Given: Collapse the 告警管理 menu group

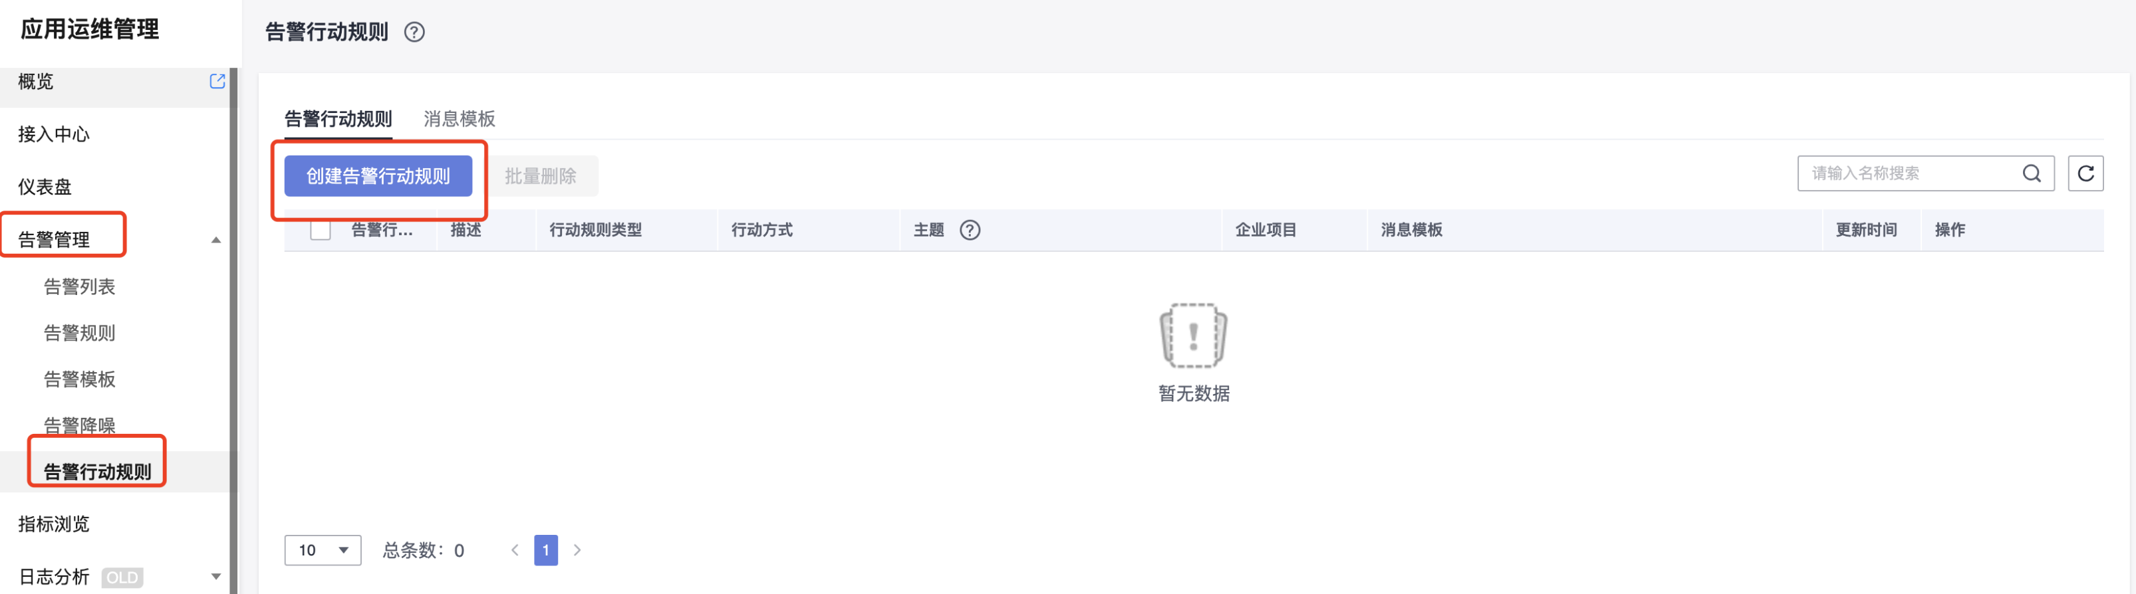Looking at the screenshot, I should (215, 241).
